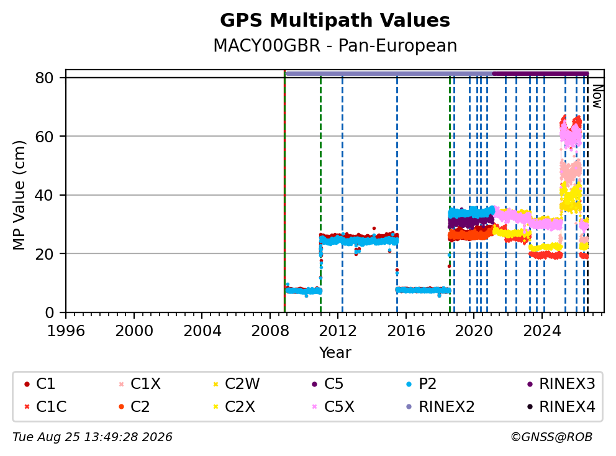
Task: Click the GPS Multipath Values title
Action: click(x=335, y=21)
